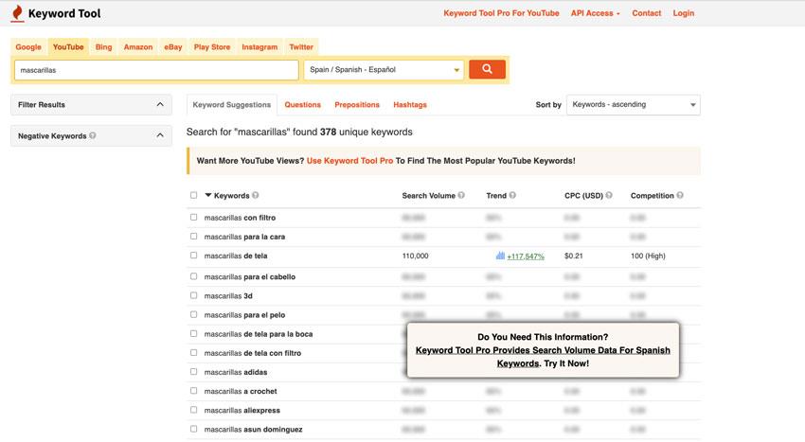This screenshot has width=805, height=442.
Task: Open the Contact link
Action: point(646,13)
